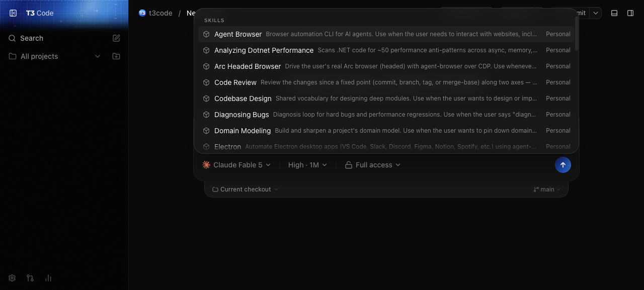Open the main branch dropdown

coord(547,189)
